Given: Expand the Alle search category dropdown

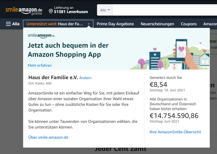Looking at the screenshot, I should [105, 10].
